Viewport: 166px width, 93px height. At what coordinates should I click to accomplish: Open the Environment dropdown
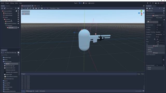(160, 25)
